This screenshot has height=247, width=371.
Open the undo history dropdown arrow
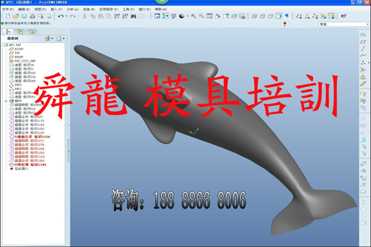point(66,16)
